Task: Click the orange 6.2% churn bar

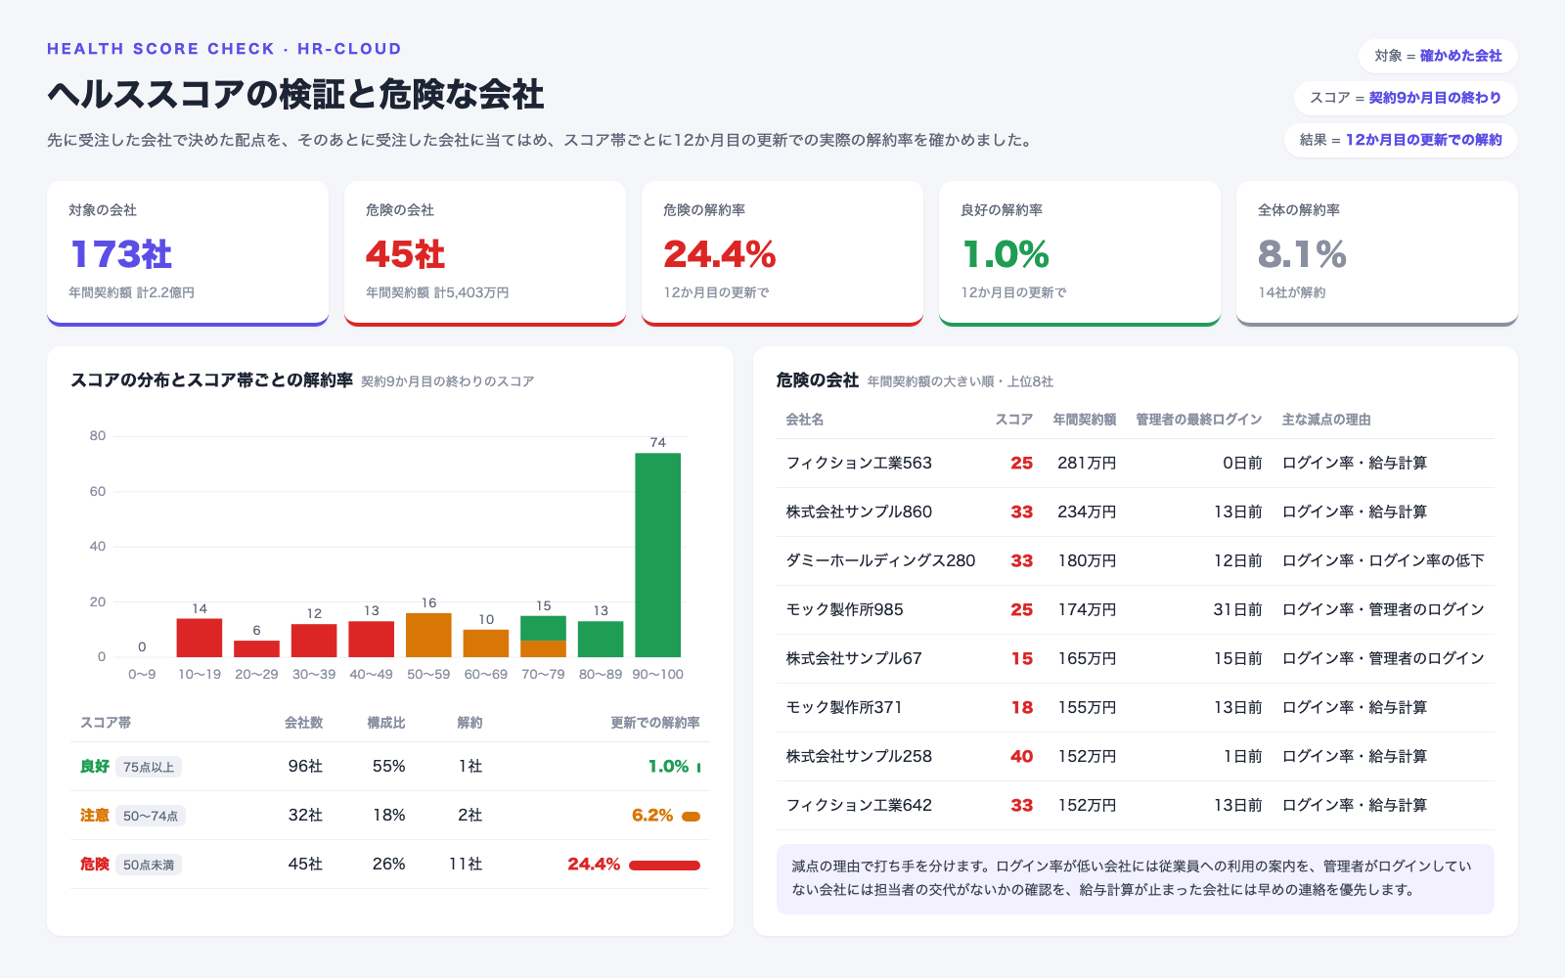Action: (x=691, y=816)
